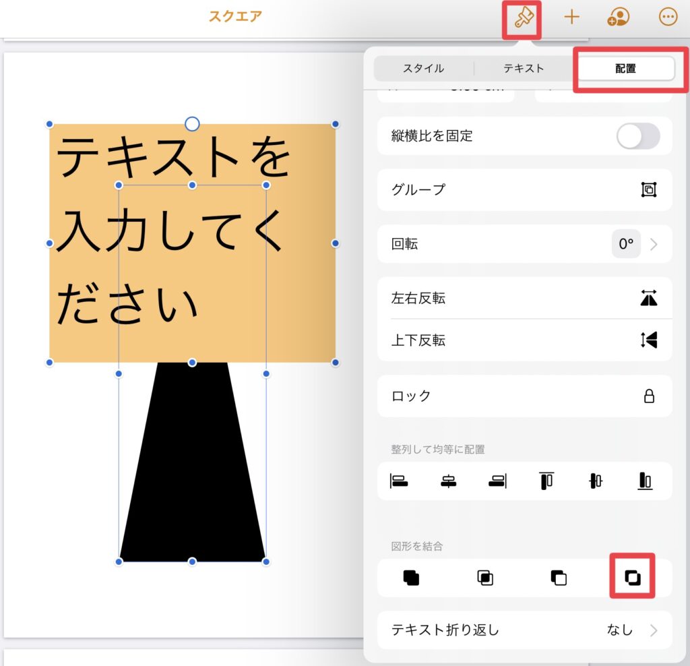The height and width of the screenshot is (666, 690).
Task: Select the black trapezoid shape
Action: (x=192, y=462)
